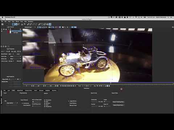The height and width of the screenshot is (130, 174).
Task: Toggle Vertical search area Auto checkbox
Action: [99, 106]
